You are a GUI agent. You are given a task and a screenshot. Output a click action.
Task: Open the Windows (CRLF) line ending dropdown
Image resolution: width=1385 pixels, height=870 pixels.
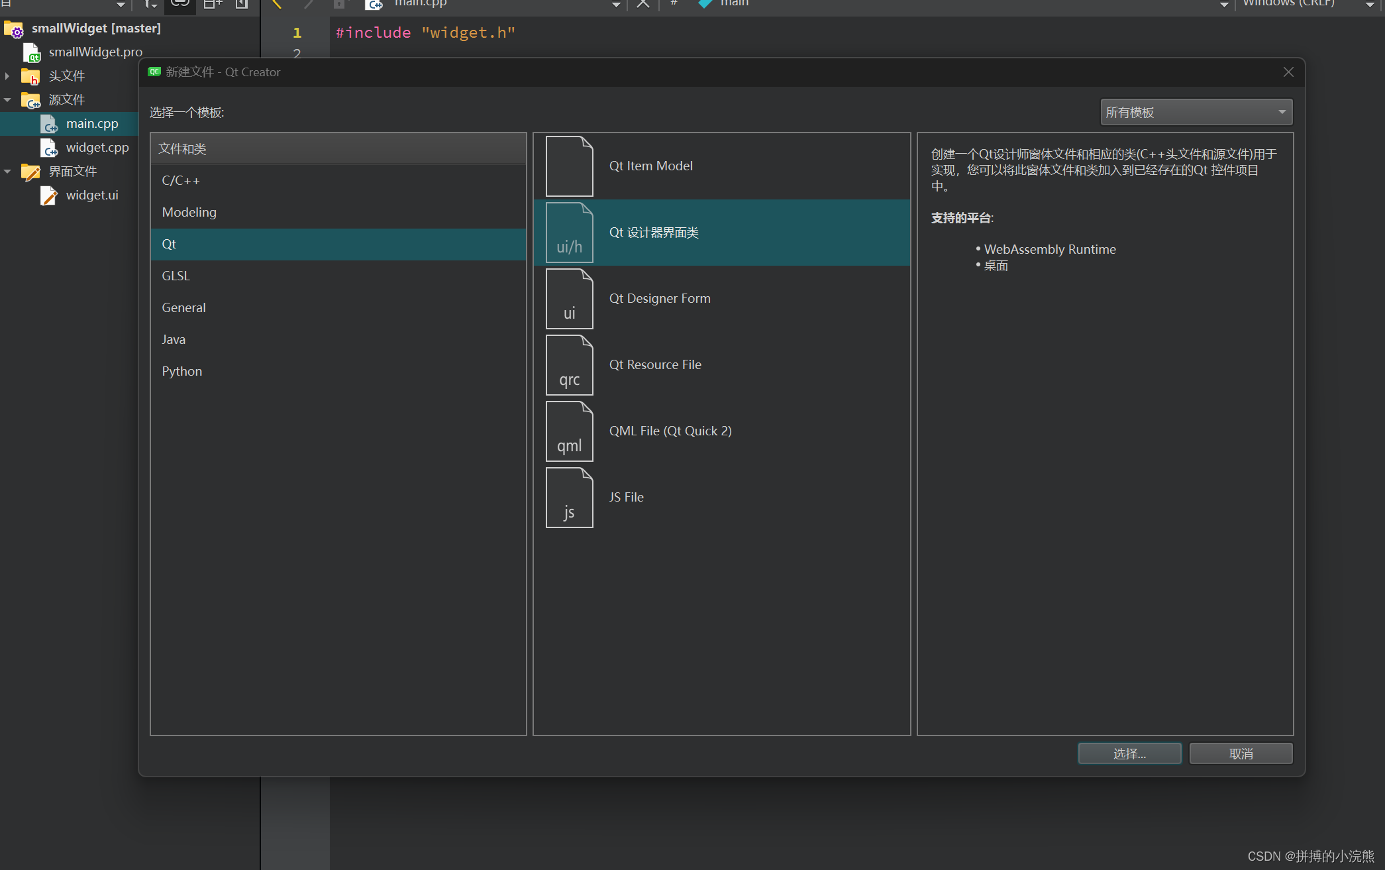coord(1370,5)
